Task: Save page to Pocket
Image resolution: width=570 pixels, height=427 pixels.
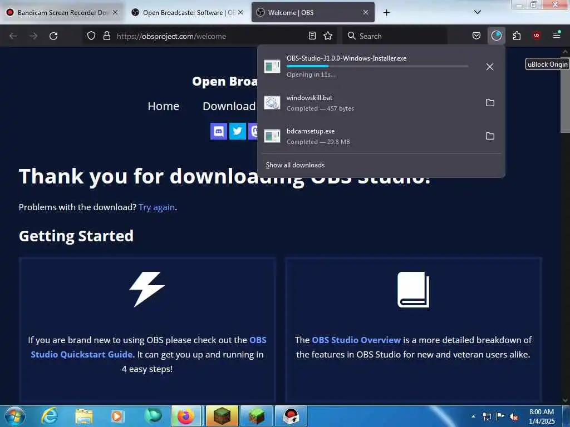Action: tap(476, 36)
